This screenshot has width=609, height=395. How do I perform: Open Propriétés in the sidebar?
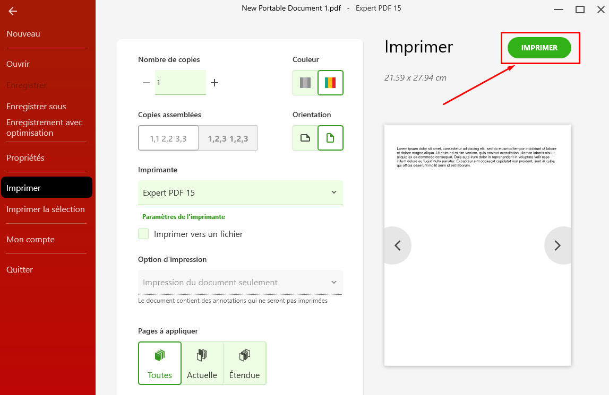tap(25, 158)
